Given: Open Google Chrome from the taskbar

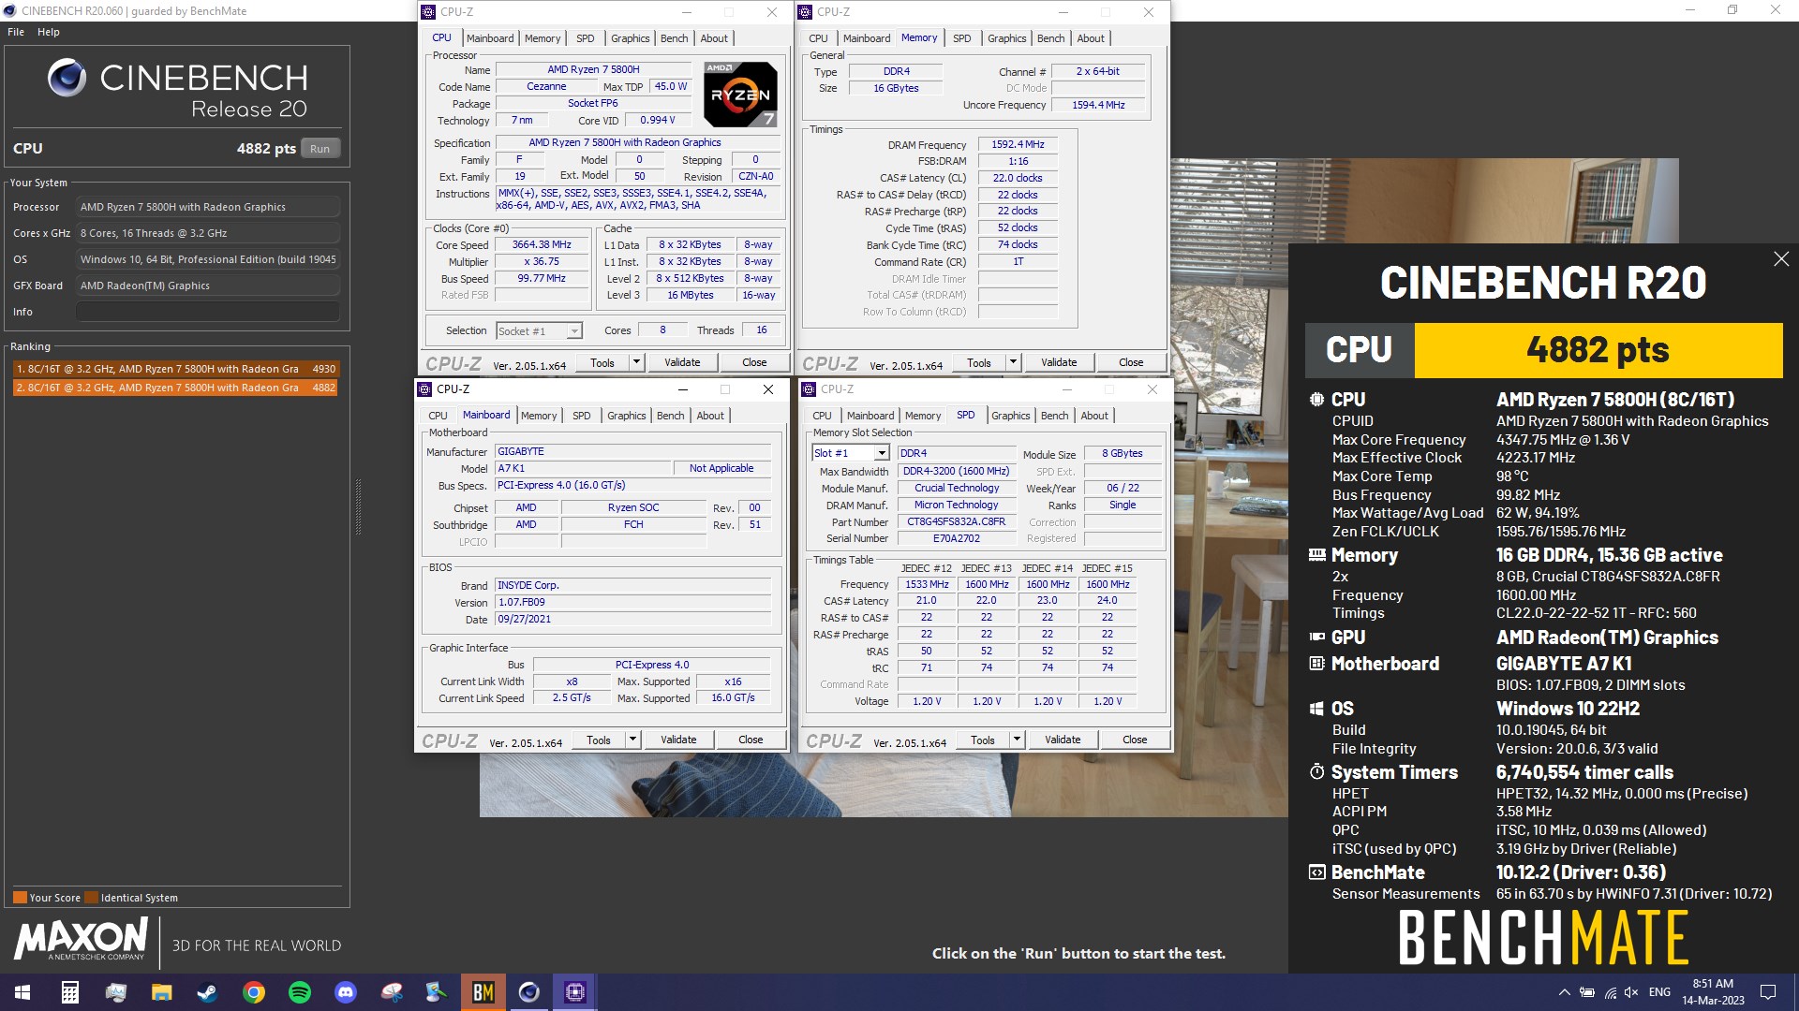Looking at the screenshot, I should (254, 992).
